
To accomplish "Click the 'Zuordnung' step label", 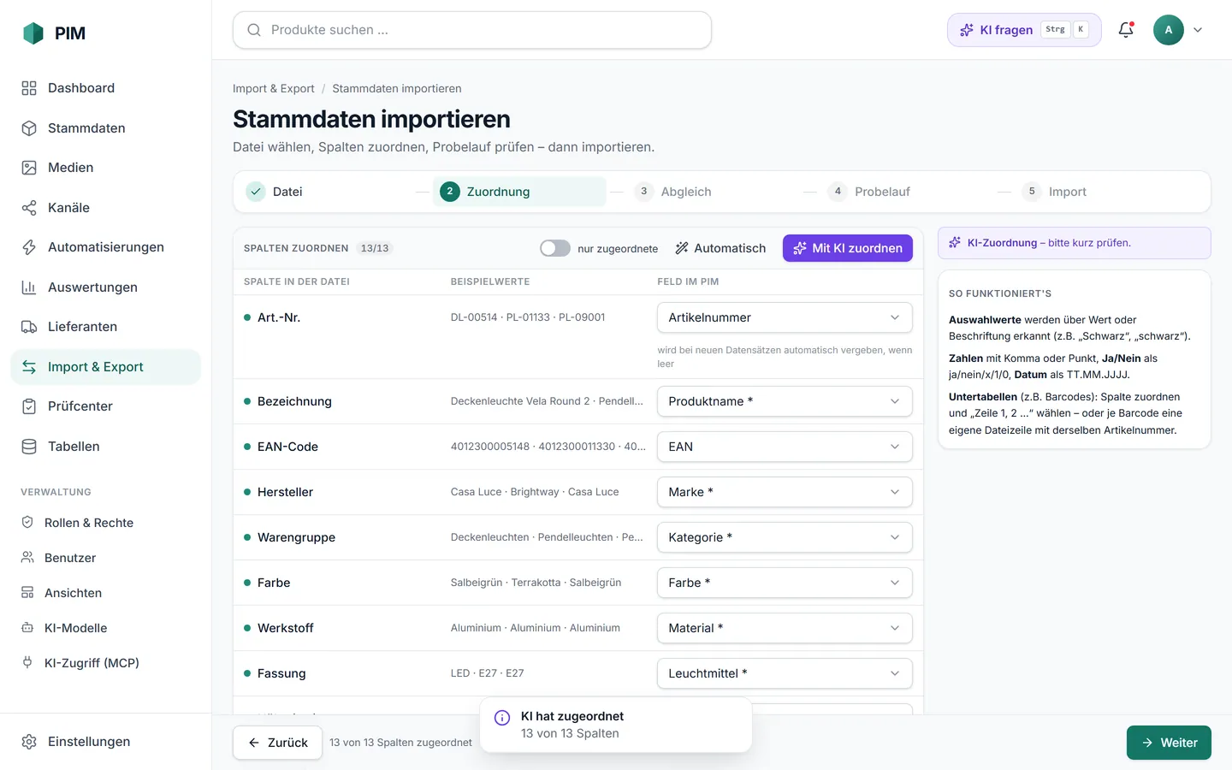I will tap(498, 192).
